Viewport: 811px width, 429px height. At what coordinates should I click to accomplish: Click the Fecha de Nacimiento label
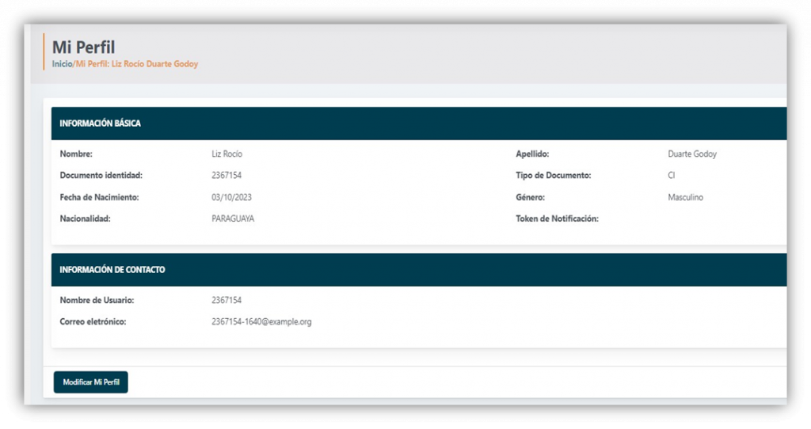[99, 197]
